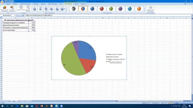Choose the purple chart style
The height and width of the screenshot is (108, 193).
120,9
